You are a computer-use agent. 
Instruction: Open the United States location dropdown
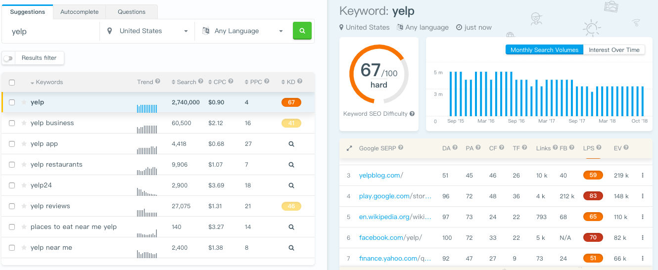click(147, 31)
